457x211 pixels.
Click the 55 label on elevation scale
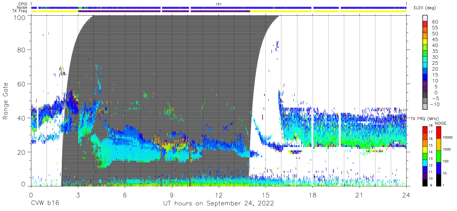click(435, 28)
